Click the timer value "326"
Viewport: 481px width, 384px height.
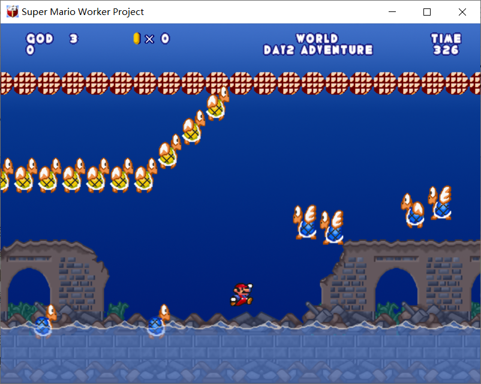(x=446, y=50)
